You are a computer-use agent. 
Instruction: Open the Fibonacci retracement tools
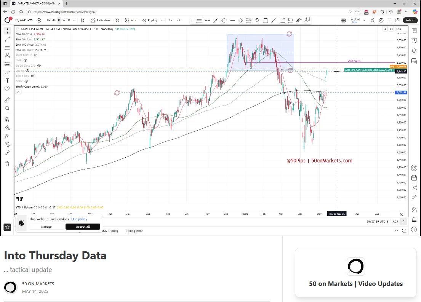coord(7,48)
